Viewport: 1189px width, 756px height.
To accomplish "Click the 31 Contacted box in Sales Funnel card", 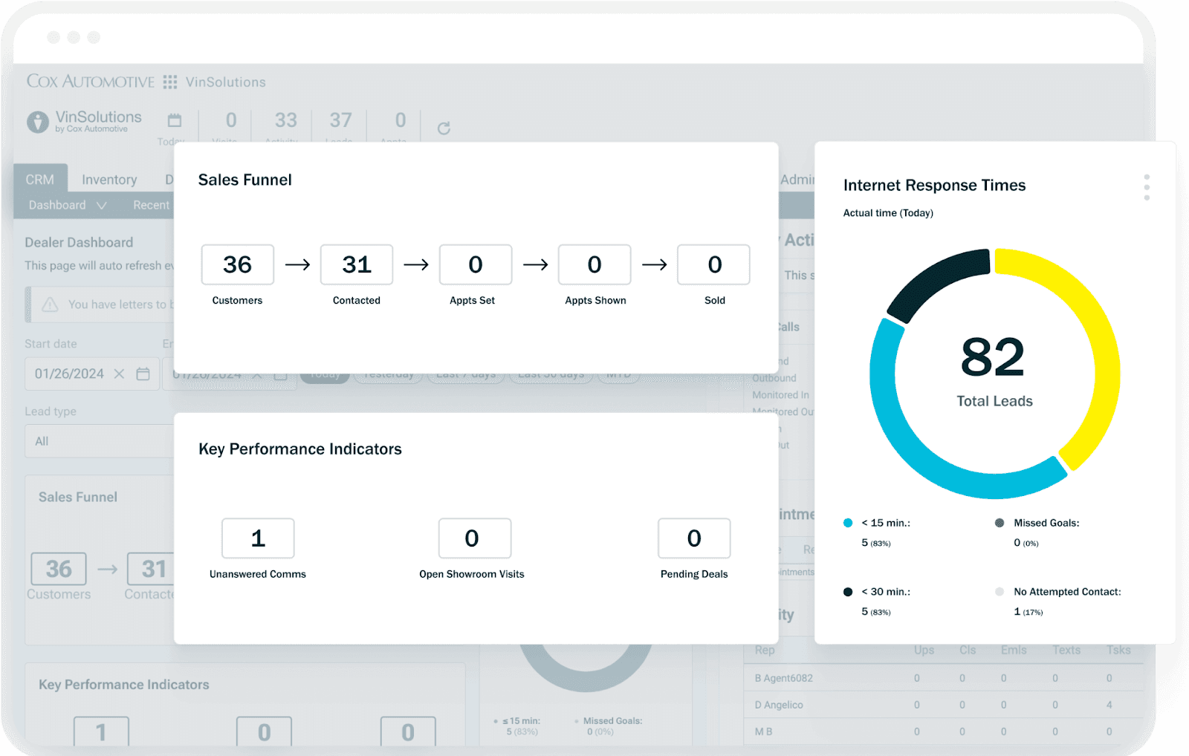I will coord(357,264).
